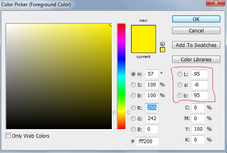This screenshot has height=153, width=227.
Task: Click the C cyan percentage field
Action: [x=198, y=108]
